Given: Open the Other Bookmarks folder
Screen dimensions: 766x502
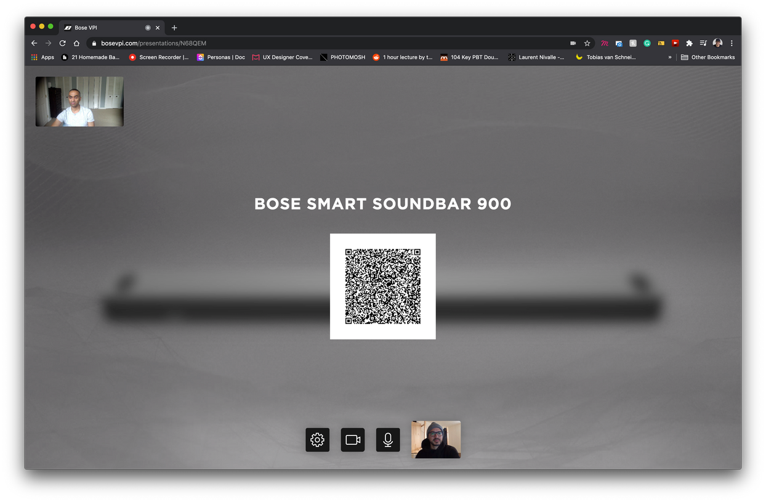Looking at the screenshot, I should click(708, 57).
